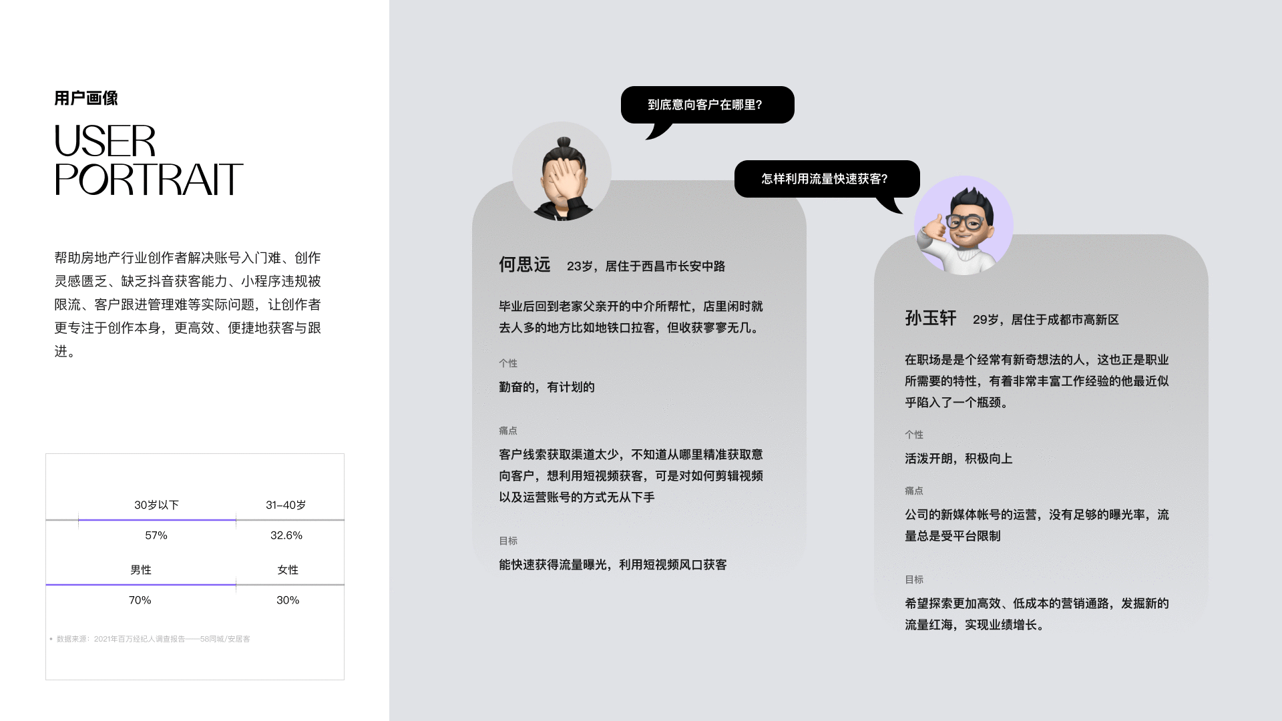Click the data source footnote '数据来源'
The width and height of the screenshot is (1282, 721).
coord(150,639)
